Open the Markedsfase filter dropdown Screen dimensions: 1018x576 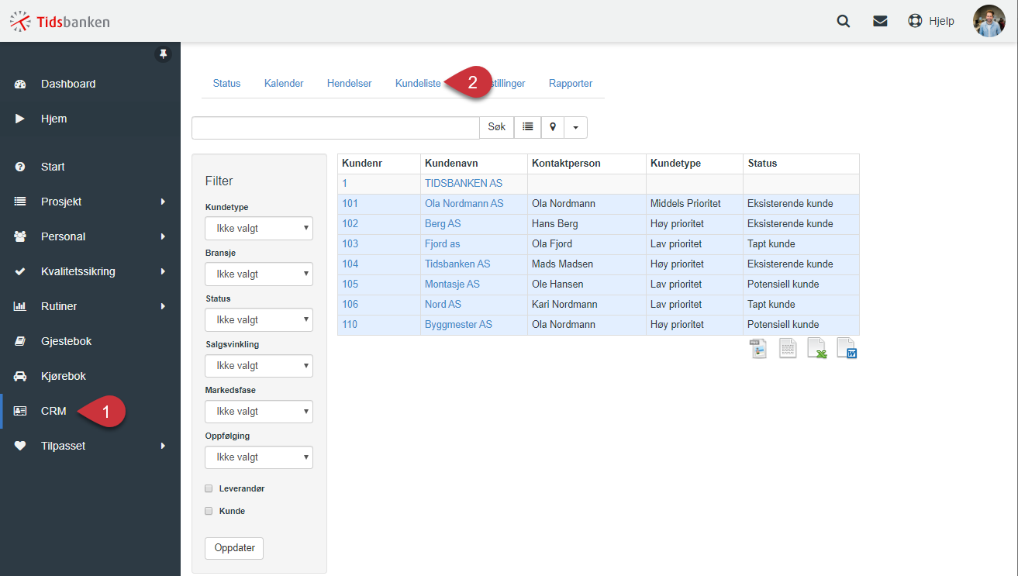click(259, 411)
